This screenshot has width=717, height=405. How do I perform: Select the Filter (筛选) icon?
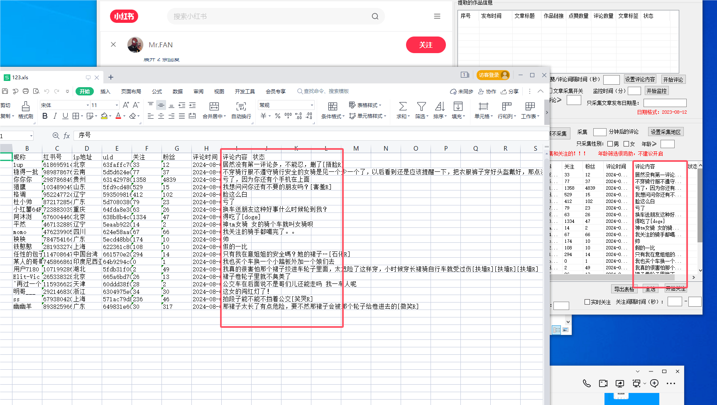[421, 111]
